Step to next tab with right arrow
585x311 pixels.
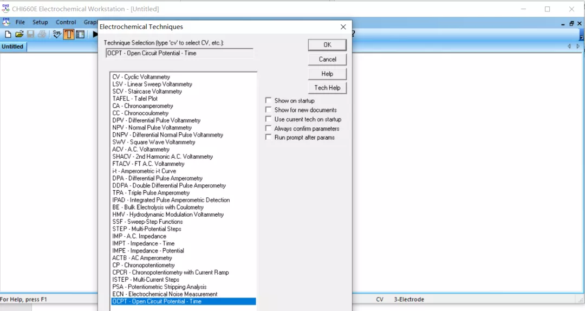(578, 46)
